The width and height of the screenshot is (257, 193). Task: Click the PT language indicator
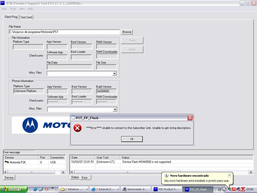click(x=220, y=189)
